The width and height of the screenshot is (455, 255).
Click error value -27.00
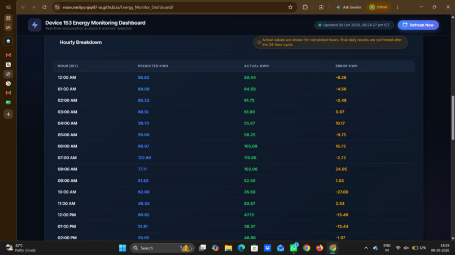[x=342, y=192]
